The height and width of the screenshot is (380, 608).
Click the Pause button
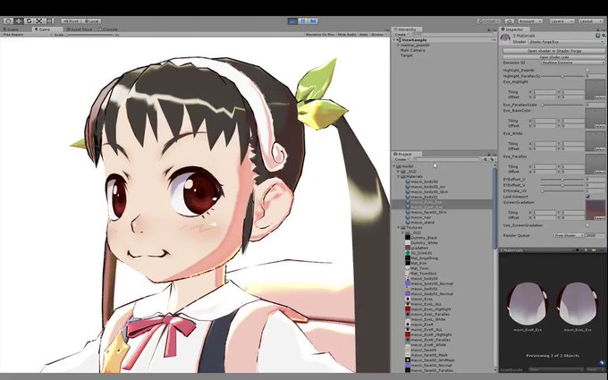pyautogui.click(x=303, y=21)
